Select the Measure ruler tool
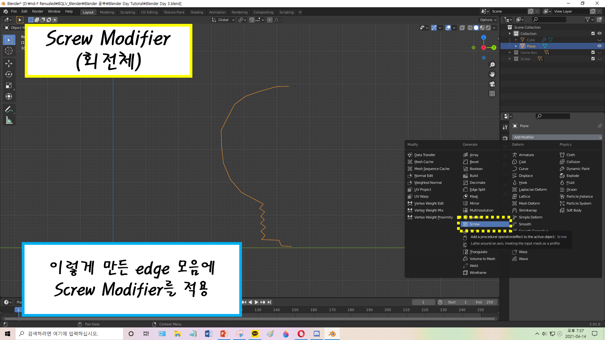 click(9, 121)
